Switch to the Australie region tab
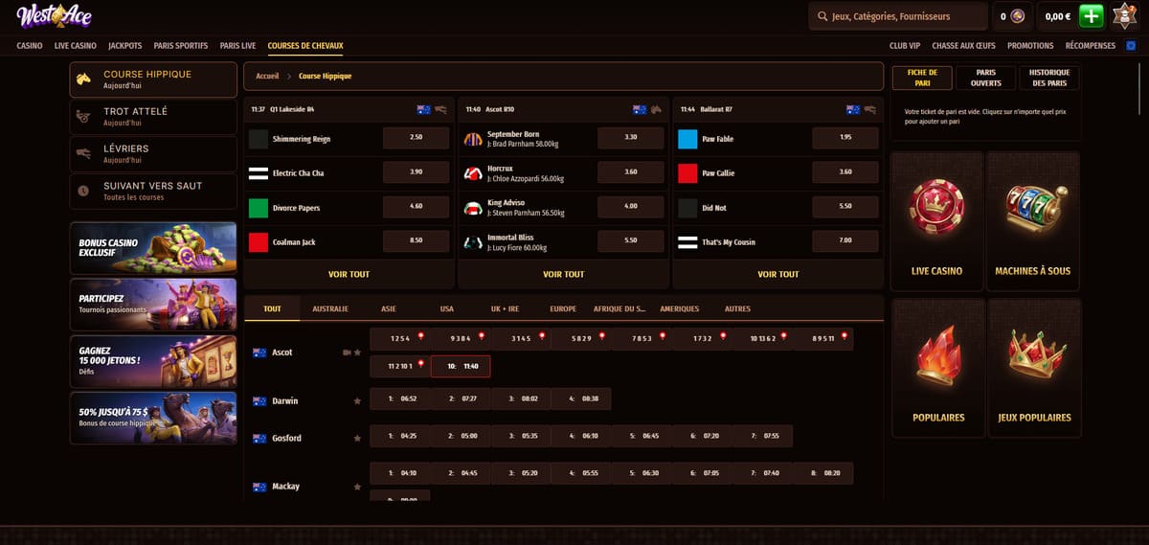 pyautogui.click(x=330, y=309)
